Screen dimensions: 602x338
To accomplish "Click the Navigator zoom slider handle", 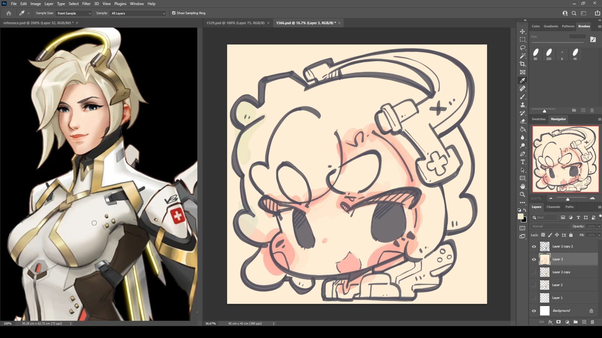I will pyautogui.click(x=568, y=199).
